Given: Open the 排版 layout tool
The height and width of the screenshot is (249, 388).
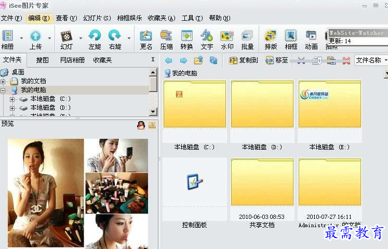Looking at the screenshot, I should click(x=271, y=40).
